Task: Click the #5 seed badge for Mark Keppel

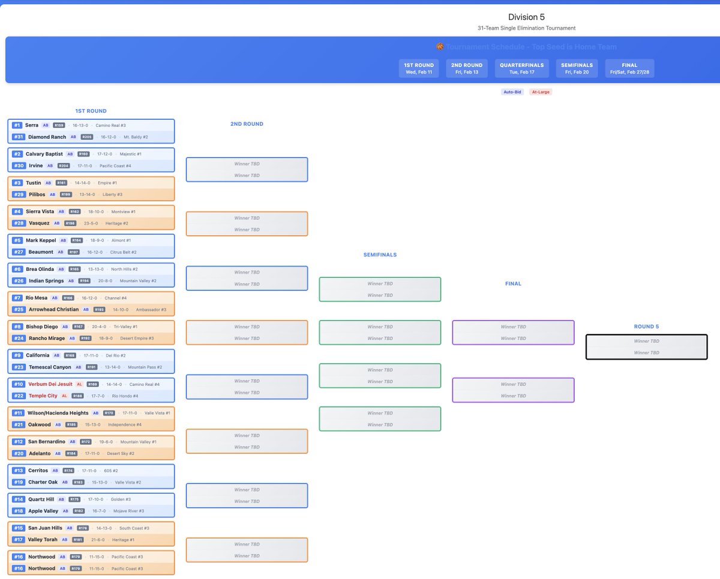Action: pos(17,240)
